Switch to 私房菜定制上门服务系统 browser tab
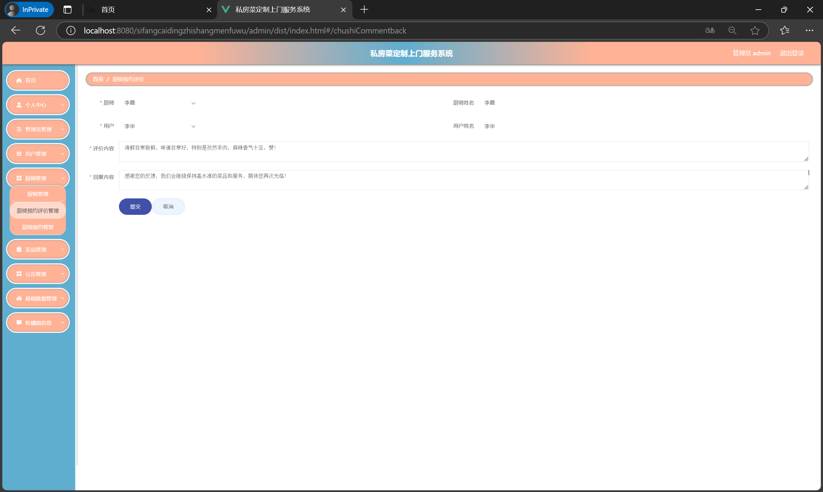 point(285,10)
